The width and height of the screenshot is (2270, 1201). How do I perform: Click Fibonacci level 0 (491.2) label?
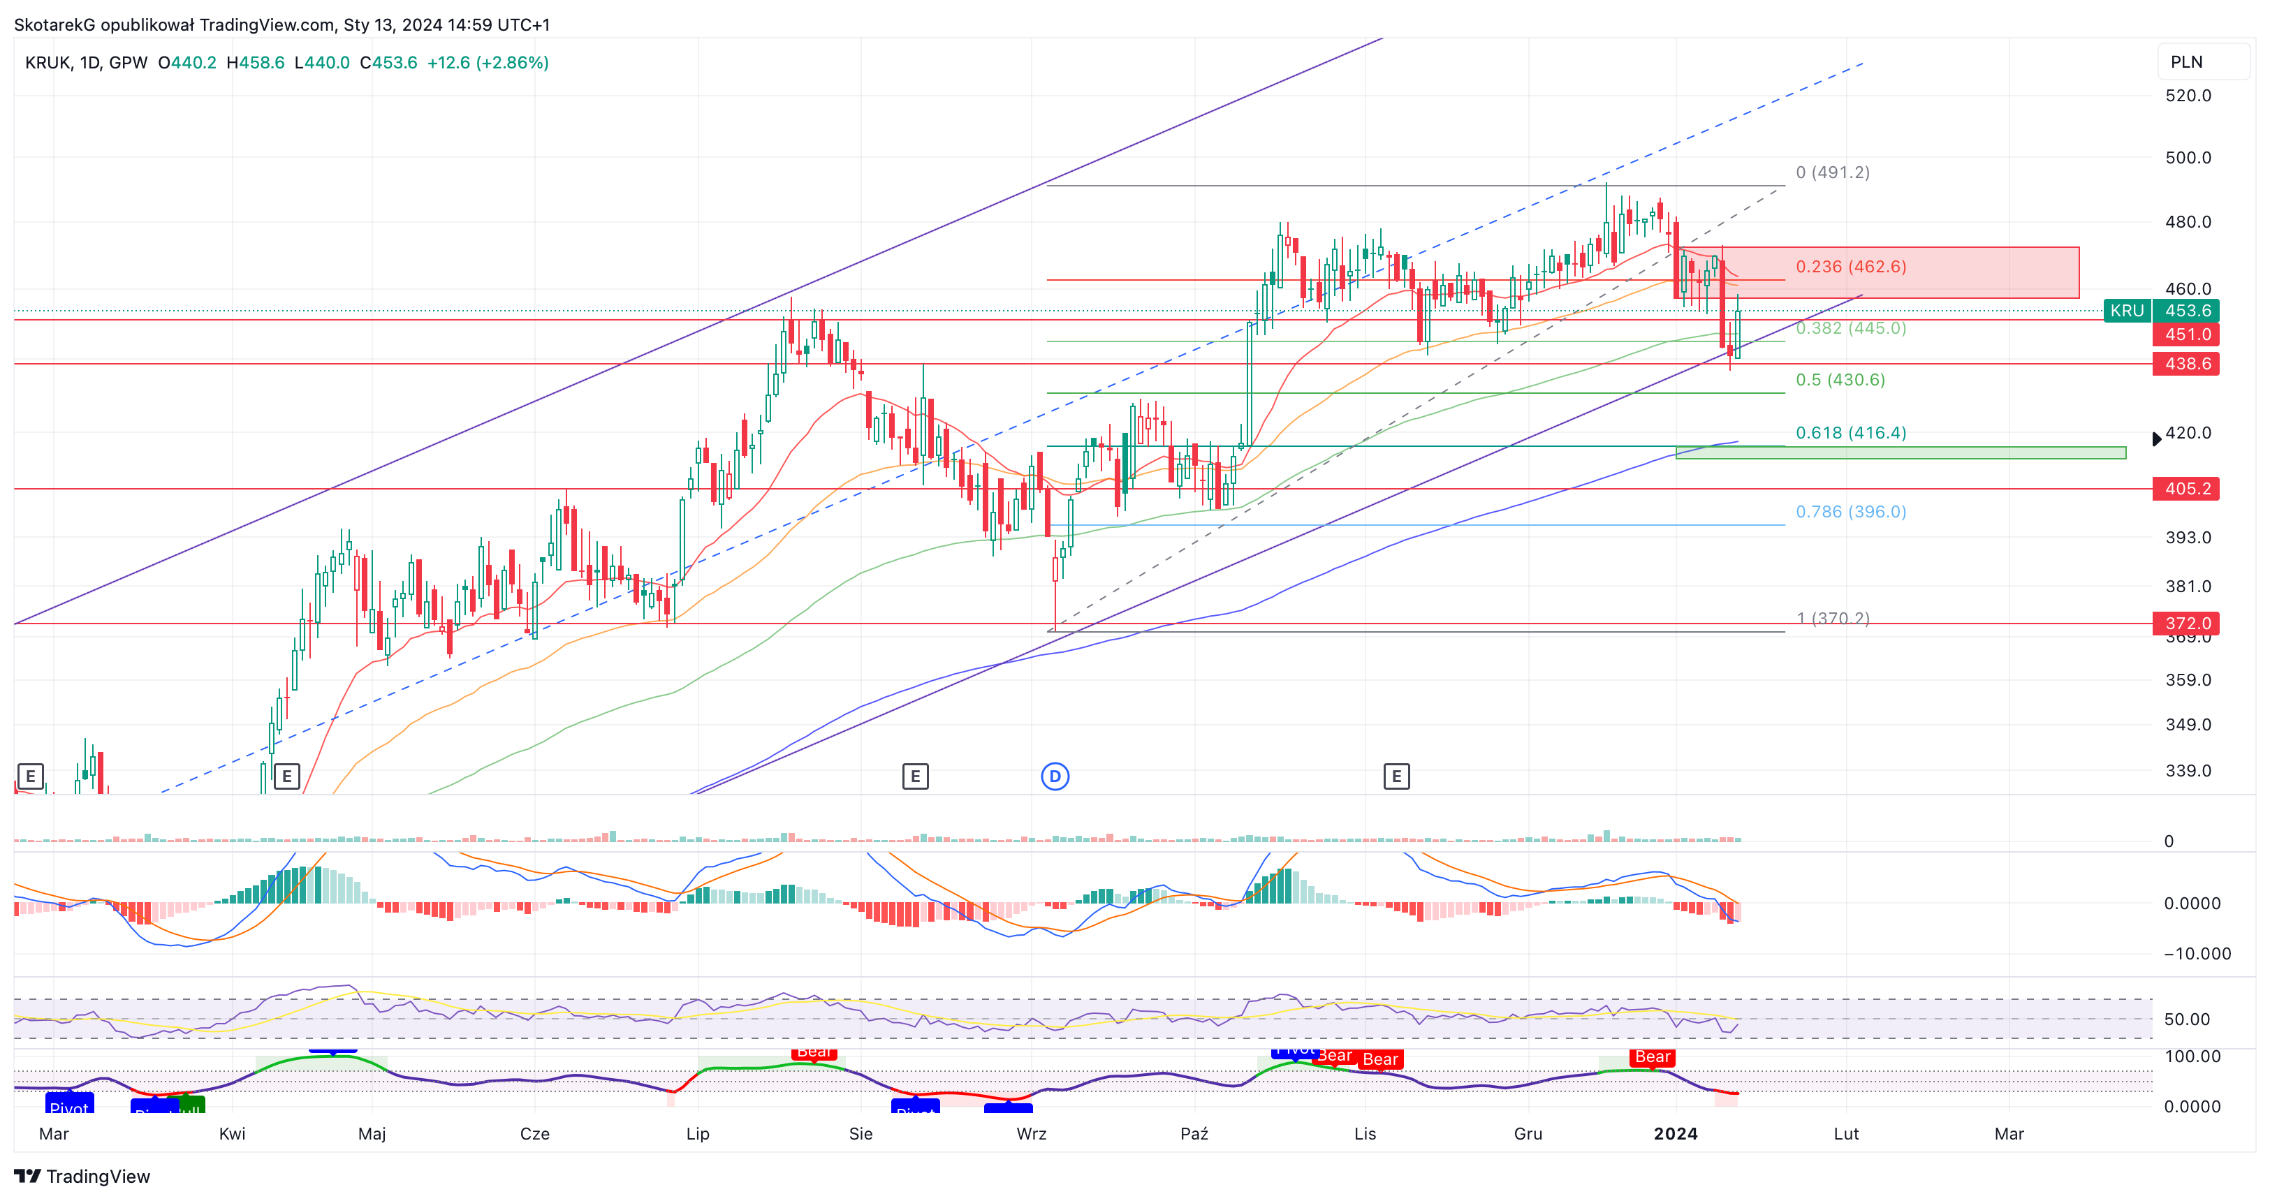(x=1833, y=172)
